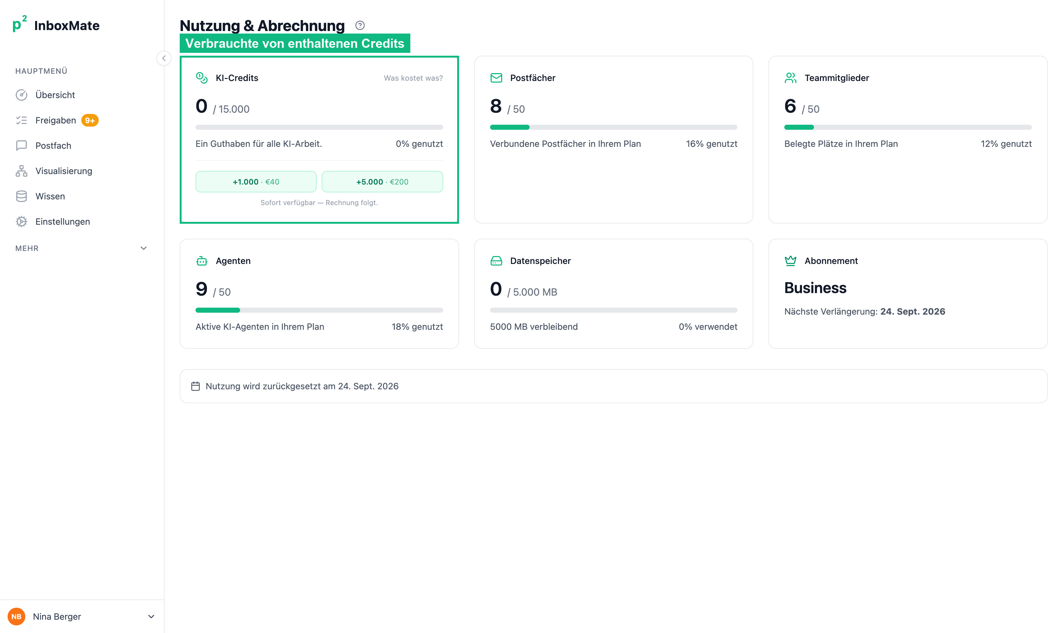
Task: Click the HAUPTMENÜ section label
Action: click(41, 71)
